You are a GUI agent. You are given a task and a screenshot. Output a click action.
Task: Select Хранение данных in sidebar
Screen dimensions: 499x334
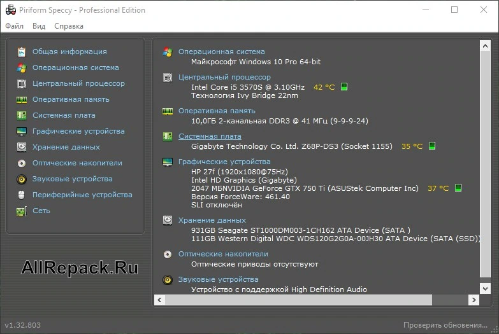(66, 147)
